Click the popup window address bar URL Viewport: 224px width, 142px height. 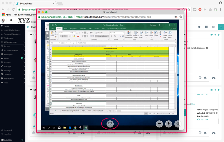[113, 17]
